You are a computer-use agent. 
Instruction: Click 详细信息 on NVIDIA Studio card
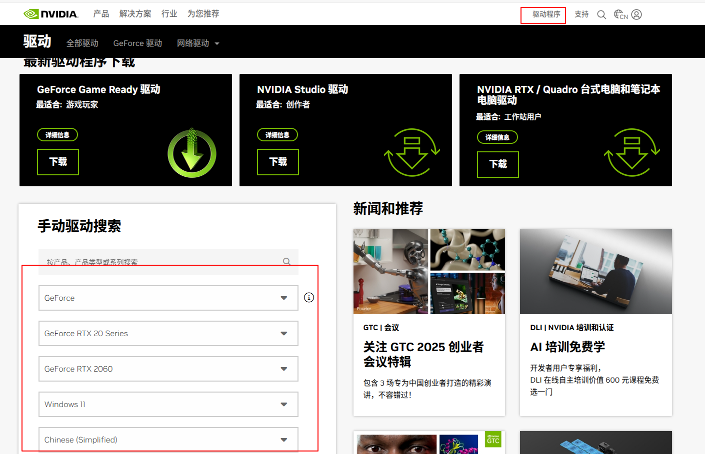277,135
